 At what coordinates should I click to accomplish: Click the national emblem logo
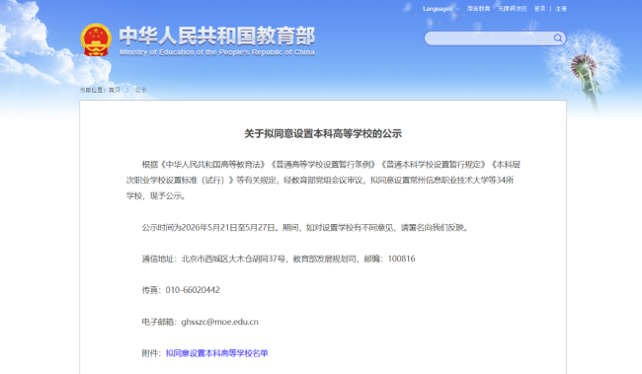[96, 39]
